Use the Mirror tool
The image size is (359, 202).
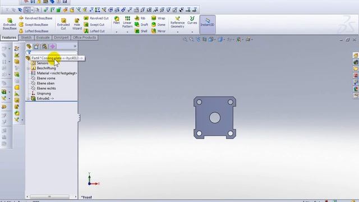click(x=158, y=31)
